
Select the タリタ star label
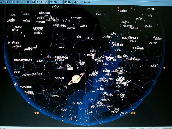pyautogui.click(x=78, y=37)
